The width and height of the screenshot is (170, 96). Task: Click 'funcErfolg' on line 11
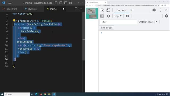(x=25, y=49)
